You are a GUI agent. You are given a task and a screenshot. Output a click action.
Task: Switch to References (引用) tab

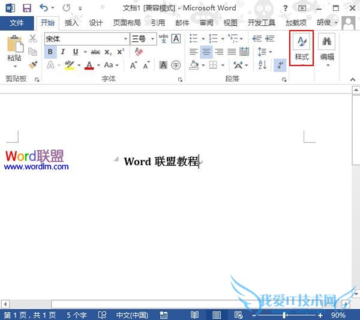point(158,23)
